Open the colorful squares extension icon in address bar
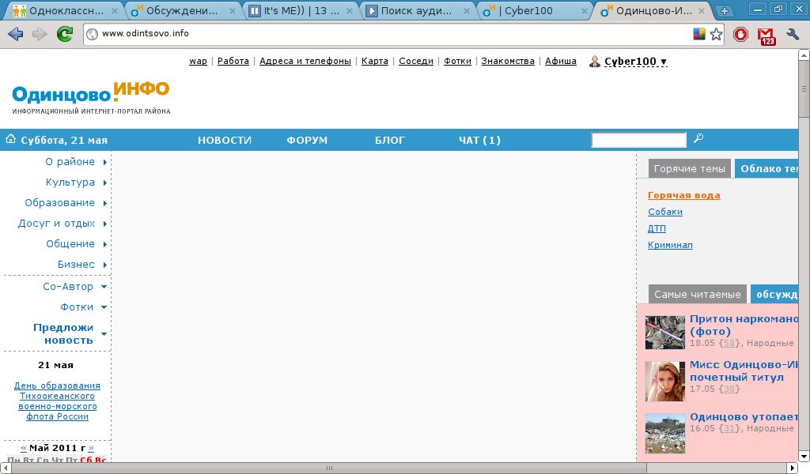Viewport: 810px width, 474px height. 699,34
